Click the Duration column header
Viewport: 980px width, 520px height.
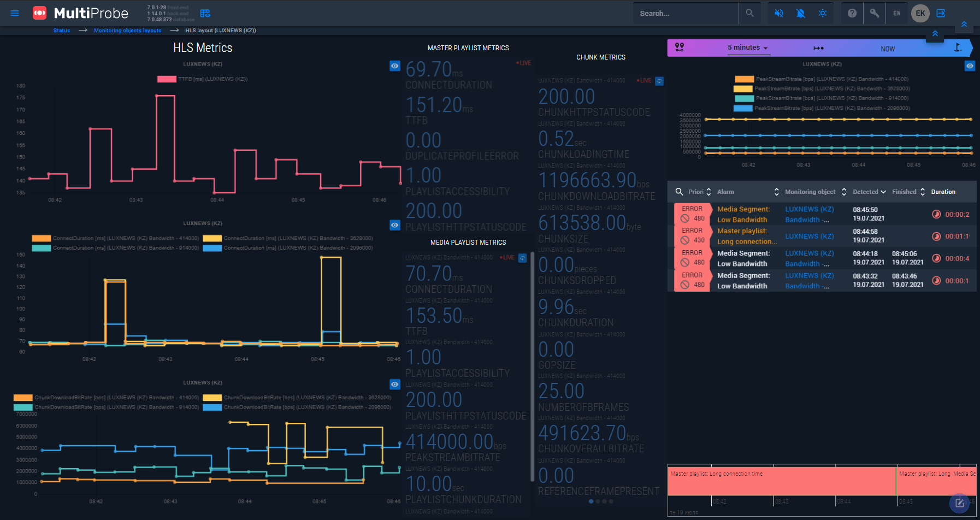[943, 192]
